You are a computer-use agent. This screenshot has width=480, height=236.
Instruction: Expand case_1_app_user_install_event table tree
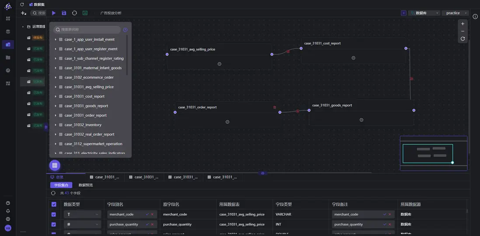tap(56, 39)
